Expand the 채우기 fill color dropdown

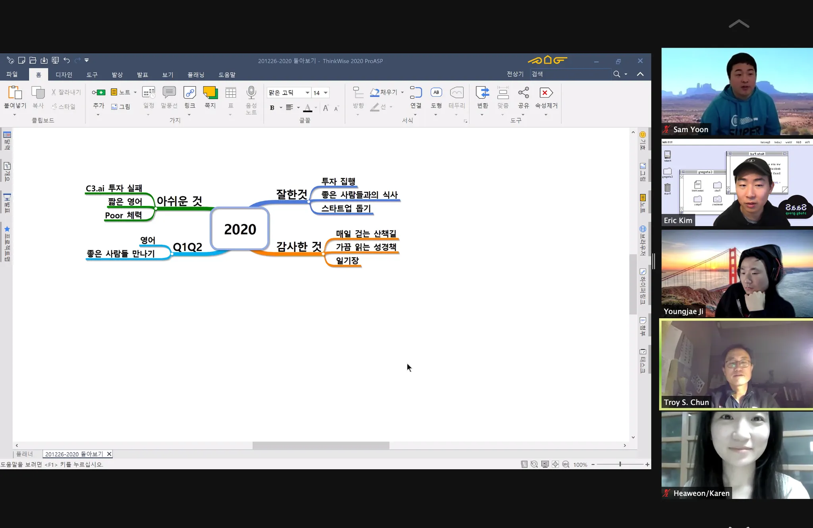(x=402, y=92)
